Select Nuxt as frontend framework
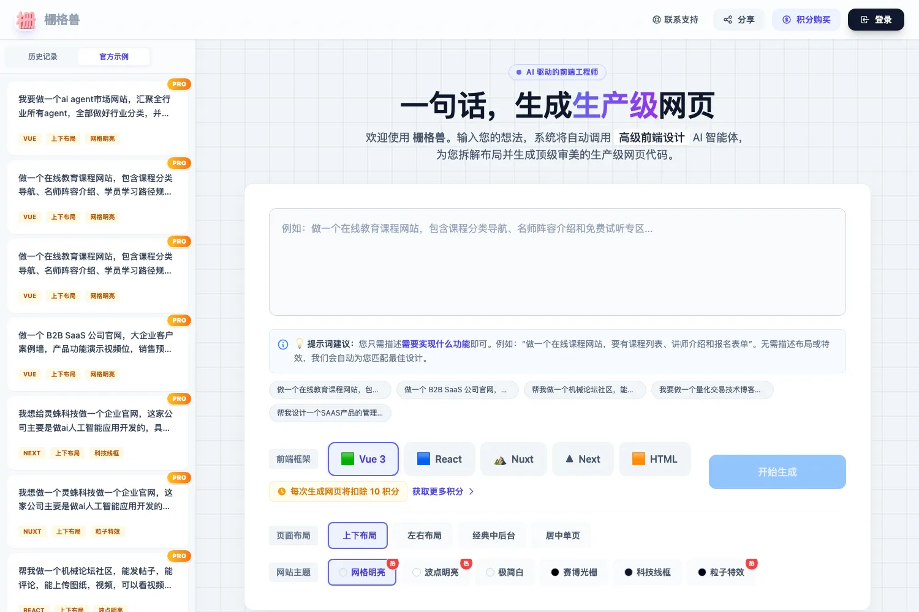Screen dimensions: 919x612 tap(513, 459)
